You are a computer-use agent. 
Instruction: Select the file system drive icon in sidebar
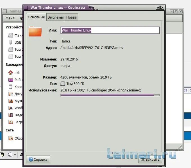click(x=11, y=35)
